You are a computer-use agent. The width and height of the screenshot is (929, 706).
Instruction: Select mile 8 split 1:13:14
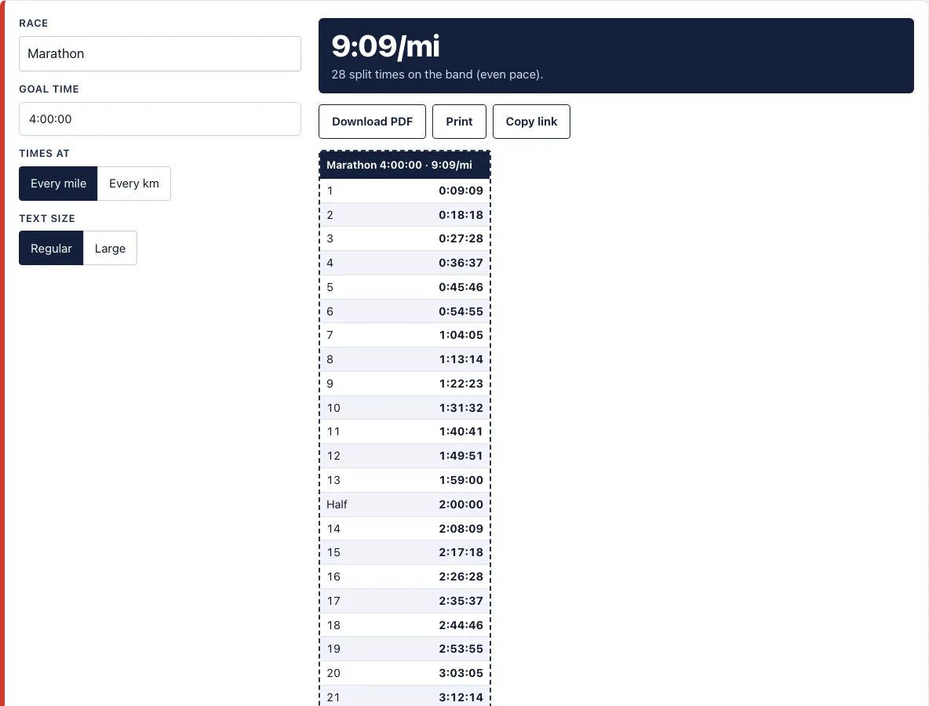tap(461, 359)
